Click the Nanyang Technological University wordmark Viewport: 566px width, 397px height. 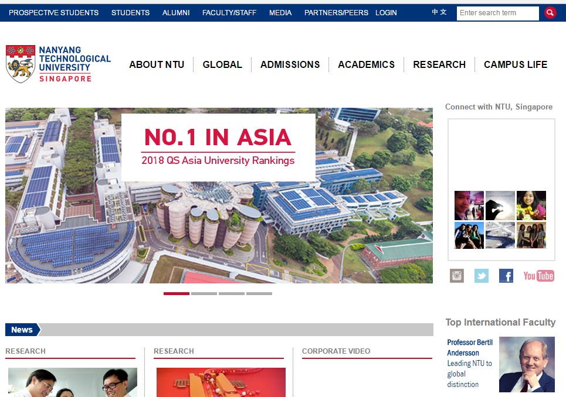pyautogui.click(x=74, y=64)
